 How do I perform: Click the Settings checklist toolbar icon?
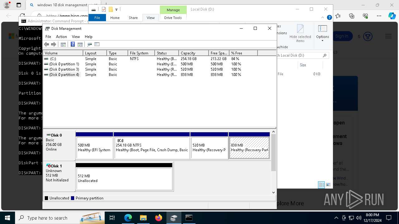[97, 44]
